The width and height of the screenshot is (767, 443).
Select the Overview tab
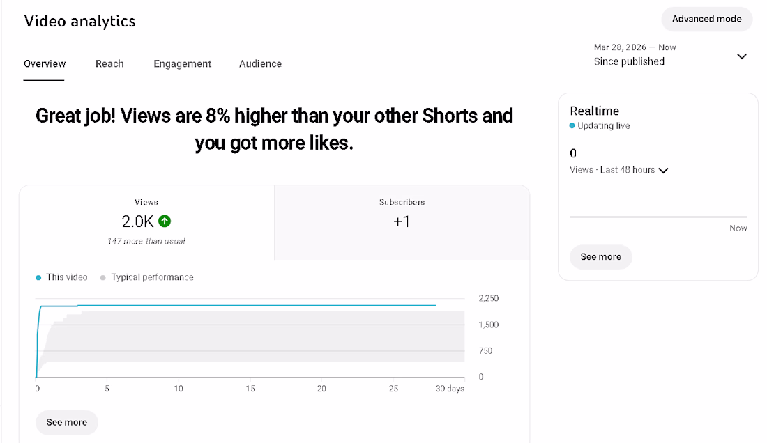[45, 63]
